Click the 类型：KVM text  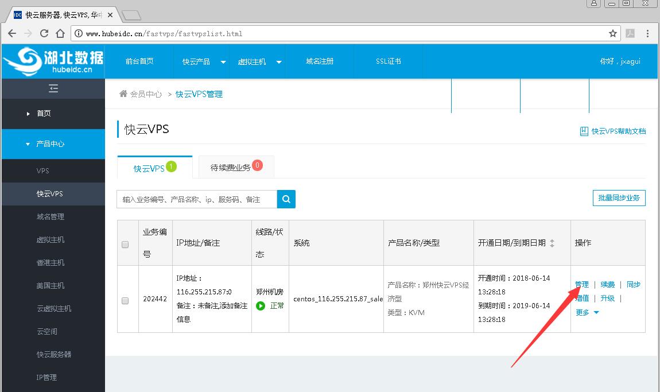click(406, 312)
